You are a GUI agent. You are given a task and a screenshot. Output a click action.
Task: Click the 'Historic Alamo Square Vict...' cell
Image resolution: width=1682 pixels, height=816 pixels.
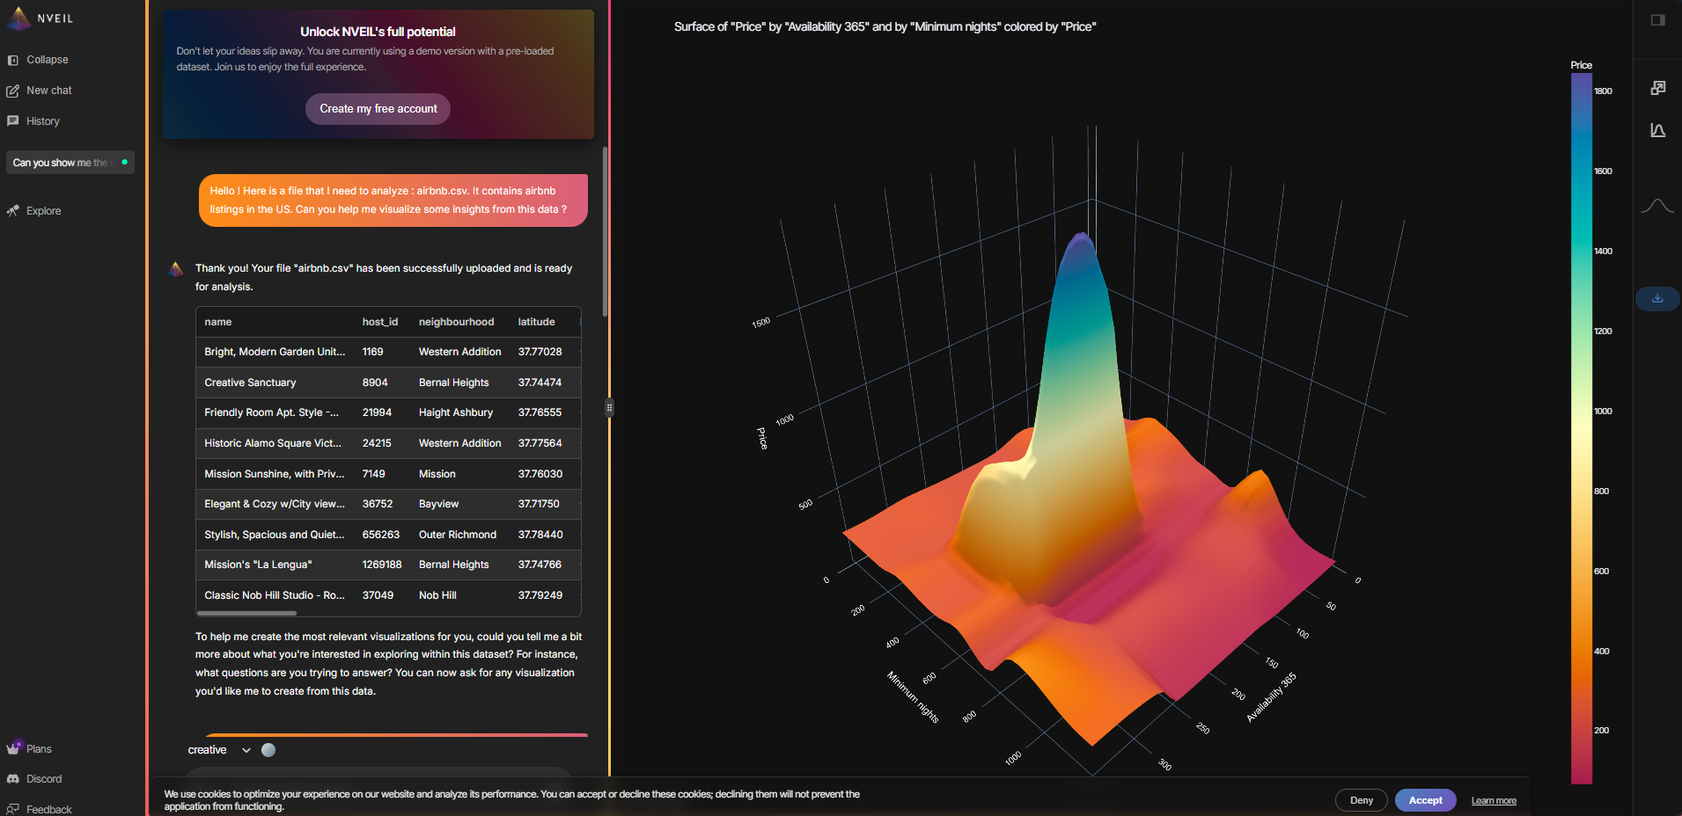[273, 443]
